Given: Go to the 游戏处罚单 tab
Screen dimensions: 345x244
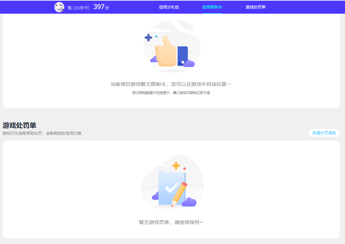Looking at the screenshot, I should [x=256, y=7].
